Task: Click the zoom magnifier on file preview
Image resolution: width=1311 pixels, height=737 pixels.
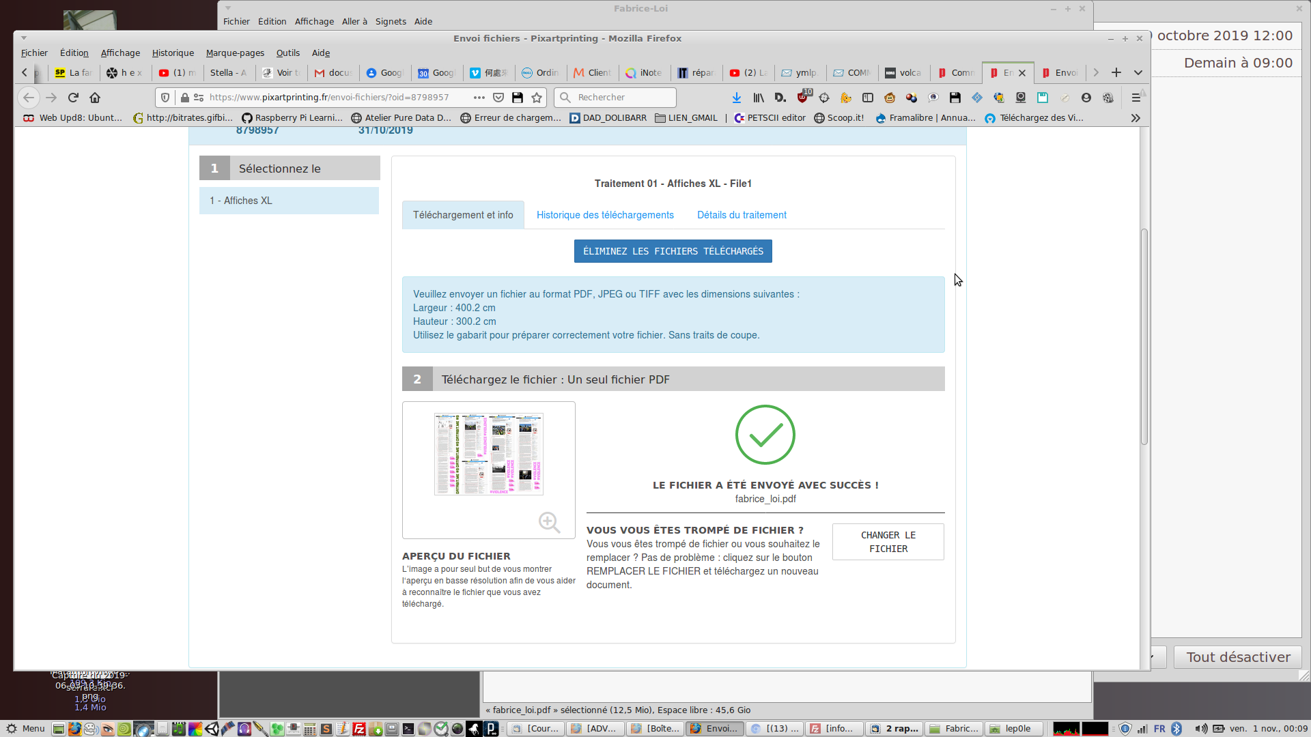Action: [549, 522]
